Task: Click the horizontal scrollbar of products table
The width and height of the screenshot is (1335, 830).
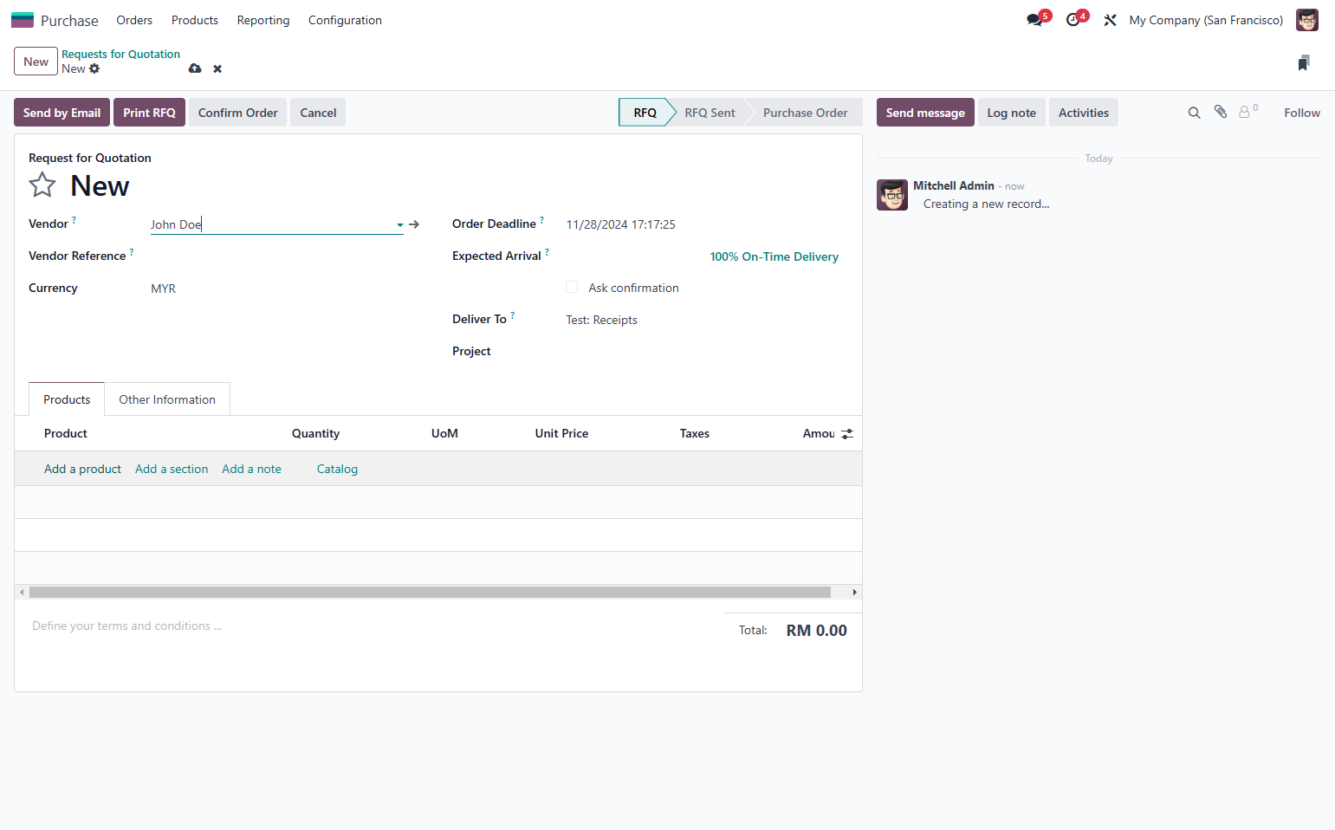Action: 430,593
